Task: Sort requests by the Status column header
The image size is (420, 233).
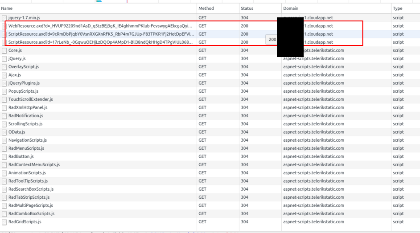Action: pos(260,8)
